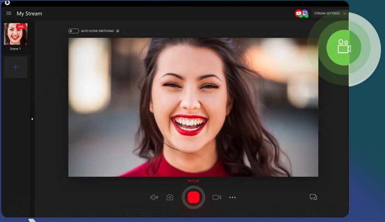
Task: Click the video camera icon in the bottom bar
Action: coord(216,197)
